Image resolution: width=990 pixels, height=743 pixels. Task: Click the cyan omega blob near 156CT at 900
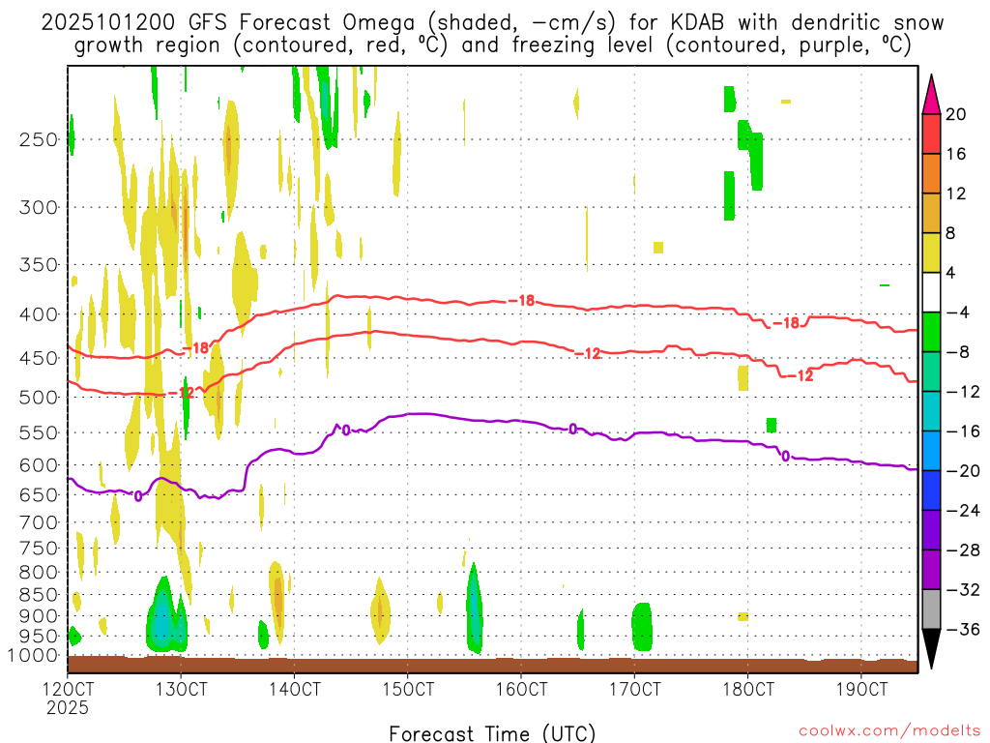474,610
